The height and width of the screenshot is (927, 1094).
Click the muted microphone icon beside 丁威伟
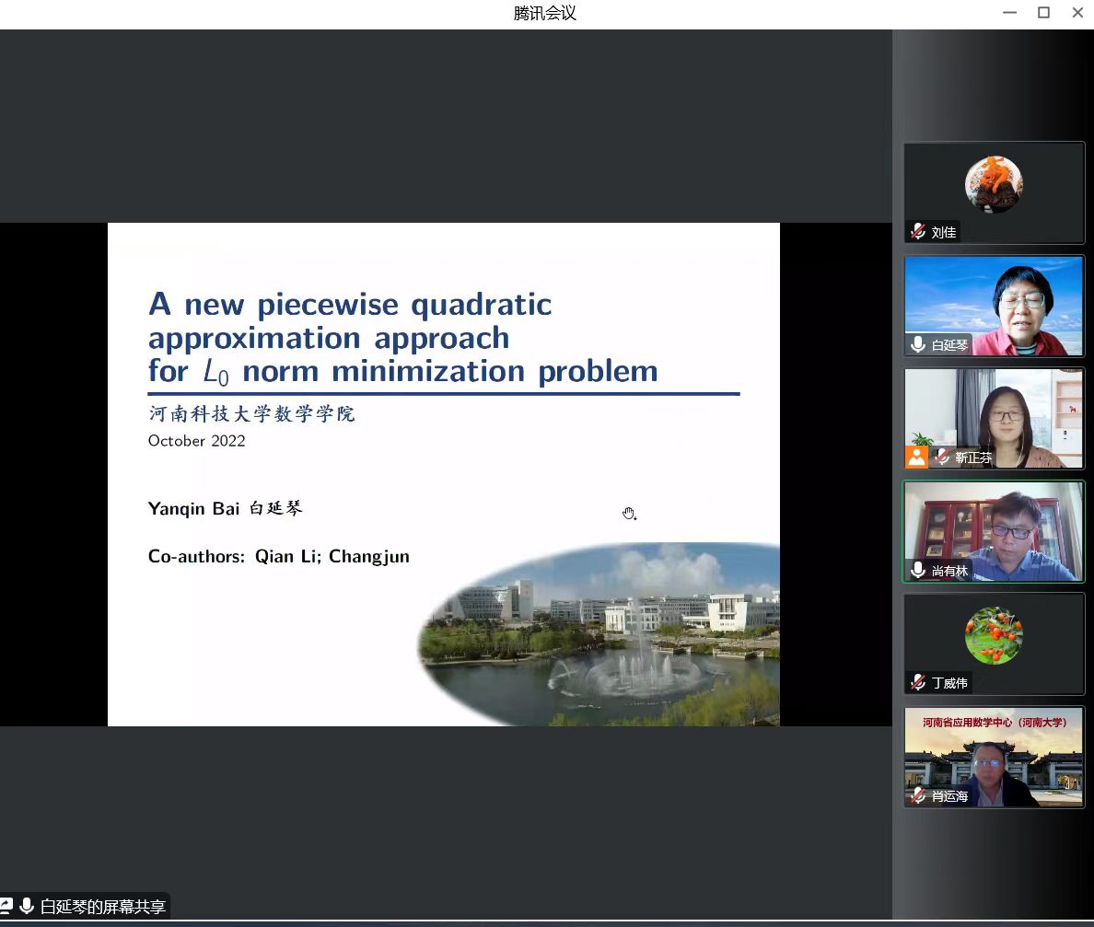pos(918,682)
